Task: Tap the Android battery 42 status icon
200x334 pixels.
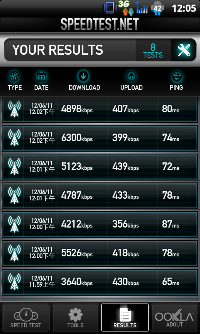Action: (157, 8)
